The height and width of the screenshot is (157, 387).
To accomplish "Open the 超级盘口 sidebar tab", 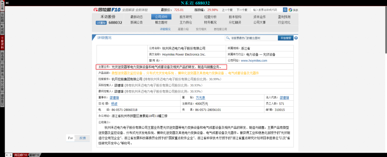I will pos(2,100).
